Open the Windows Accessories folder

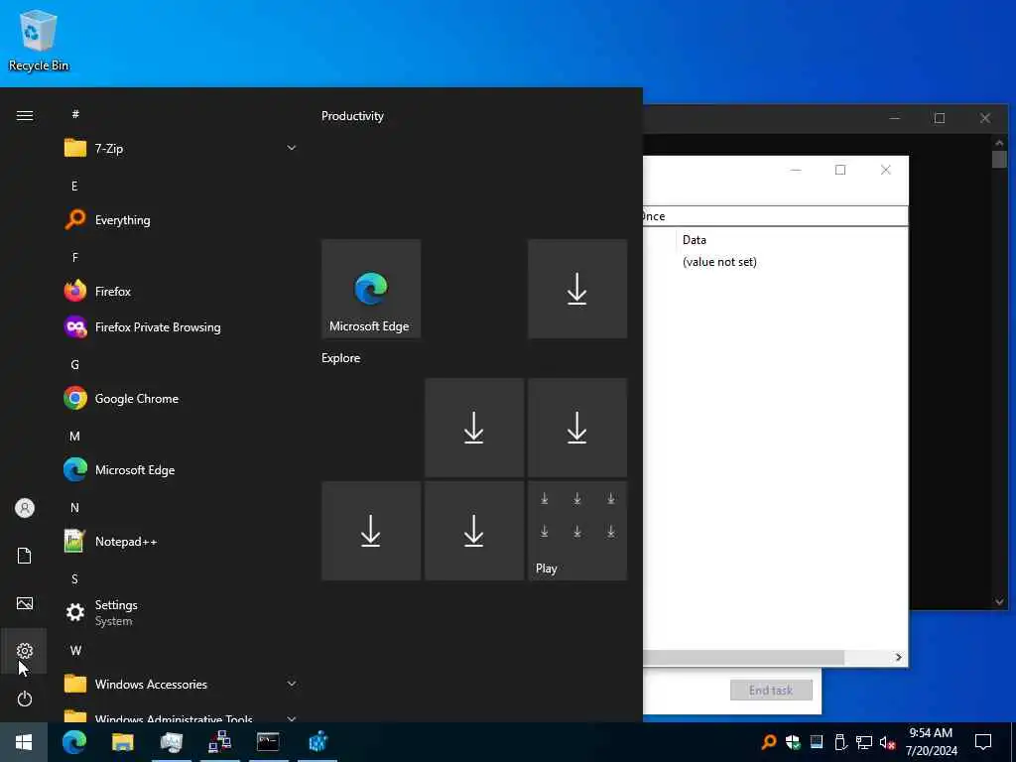[181, 684]
